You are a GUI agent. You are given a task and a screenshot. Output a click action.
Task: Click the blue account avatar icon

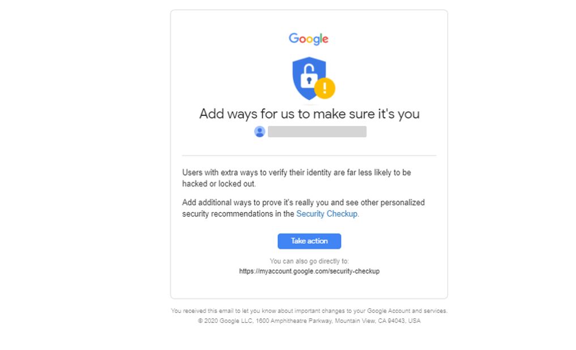tap(260, 132)
